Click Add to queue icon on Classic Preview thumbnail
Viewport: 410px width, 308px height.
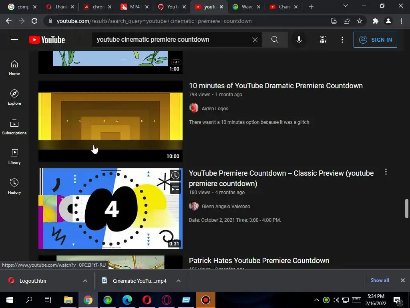click(175, 188)
